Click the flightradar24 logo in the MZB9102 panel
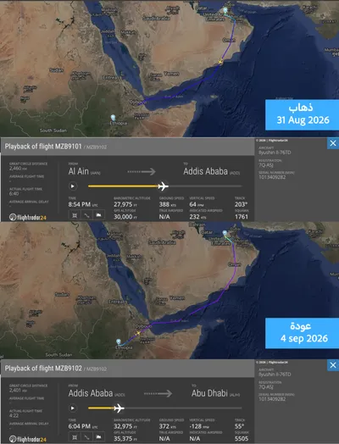 [27, 440]
